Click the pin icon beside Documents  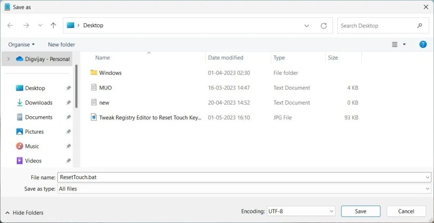point(68,117)
